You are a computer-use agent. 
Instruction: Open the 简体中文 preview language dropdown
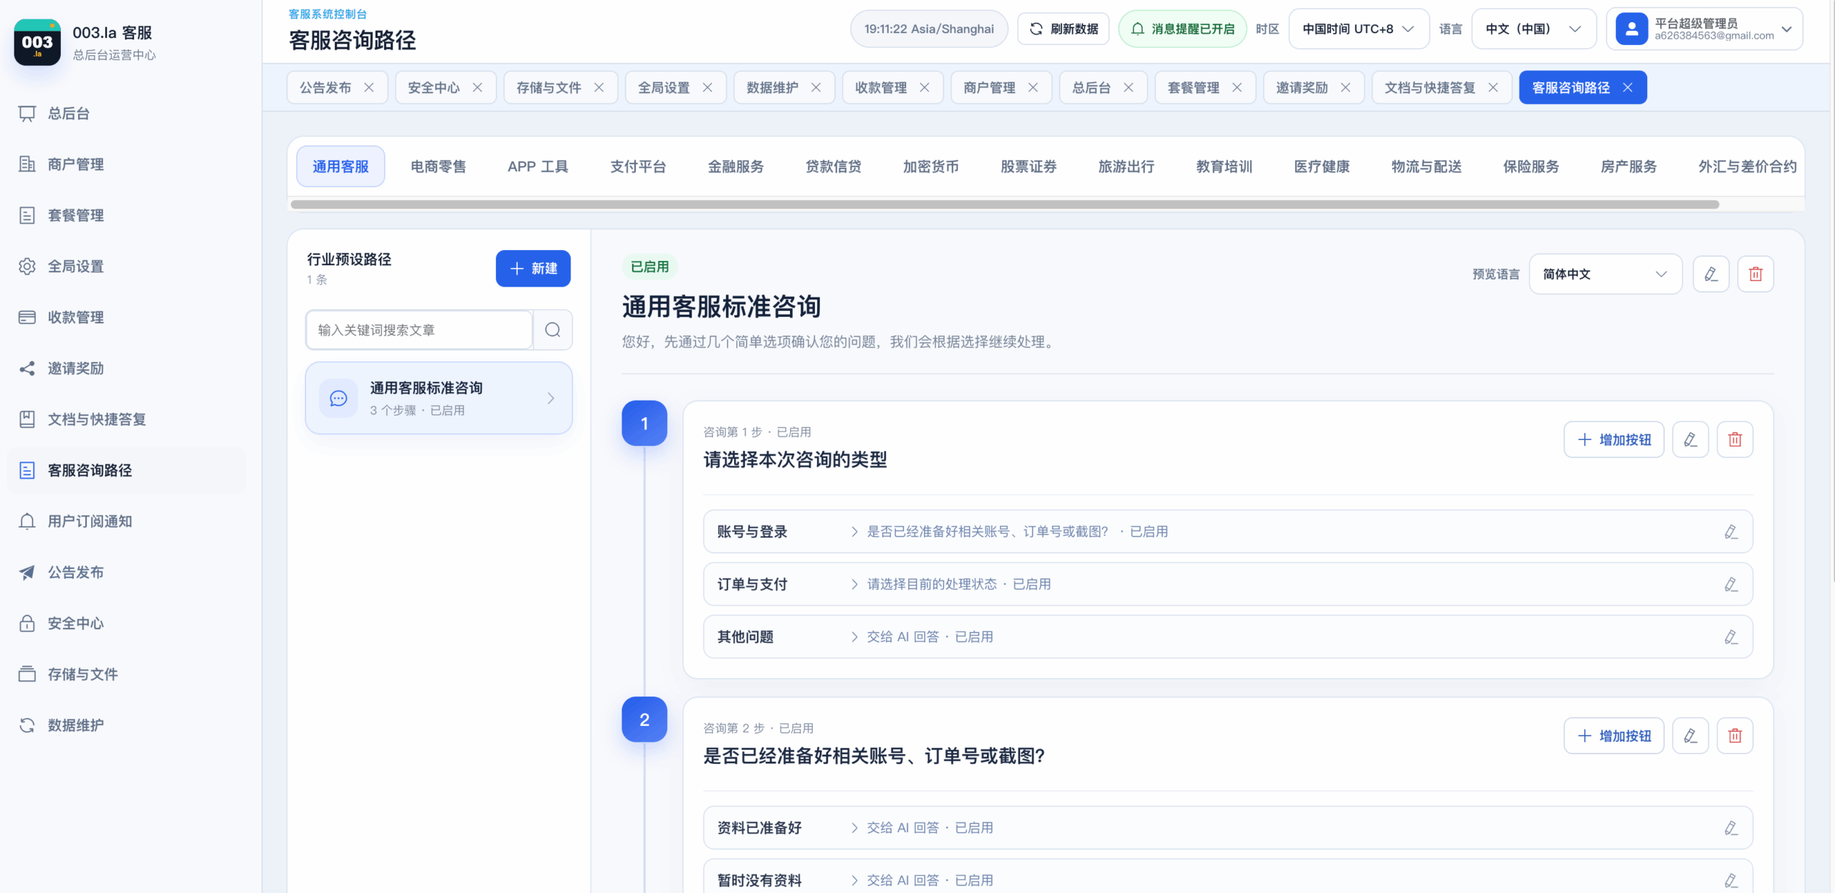click(1605, 274)
